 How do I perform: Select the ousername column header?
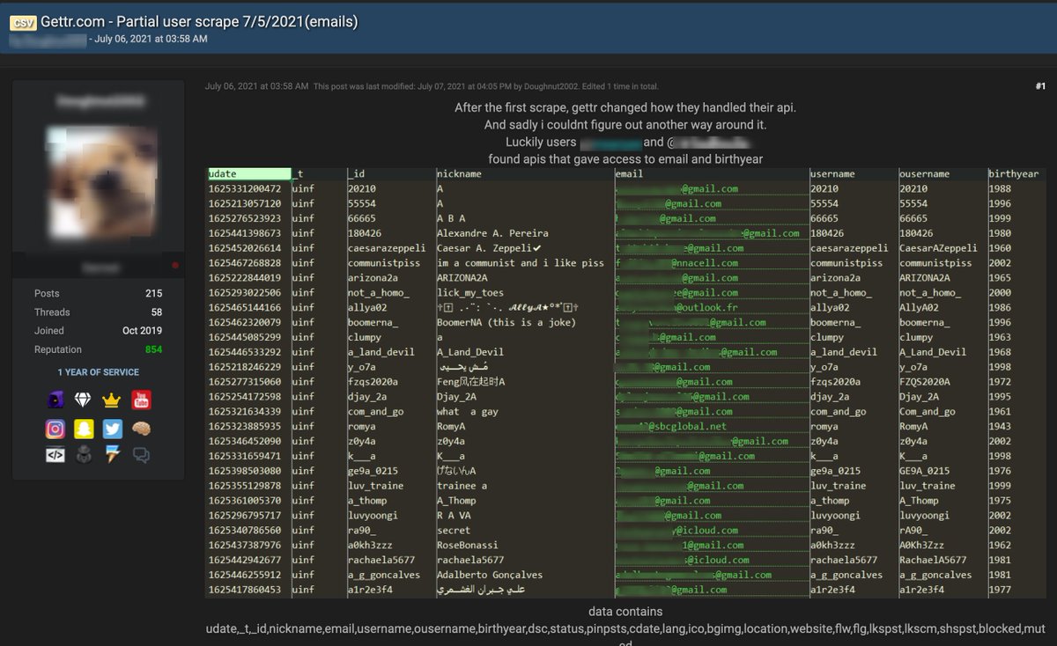(942, 174)
